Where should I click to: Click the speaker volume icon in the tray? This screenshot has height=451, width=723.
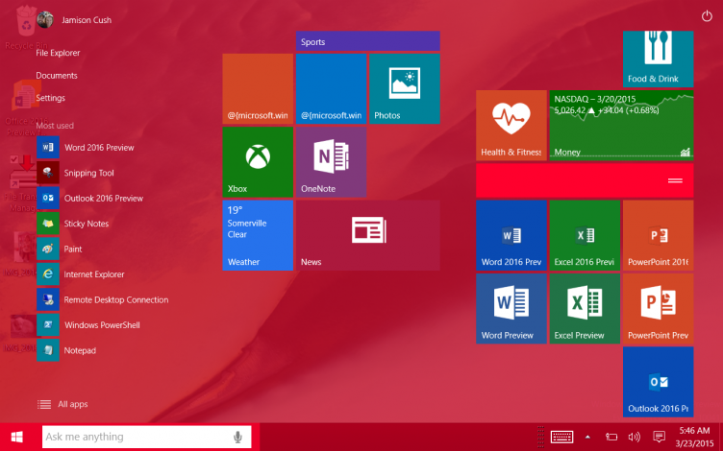[x=636, y=437]
